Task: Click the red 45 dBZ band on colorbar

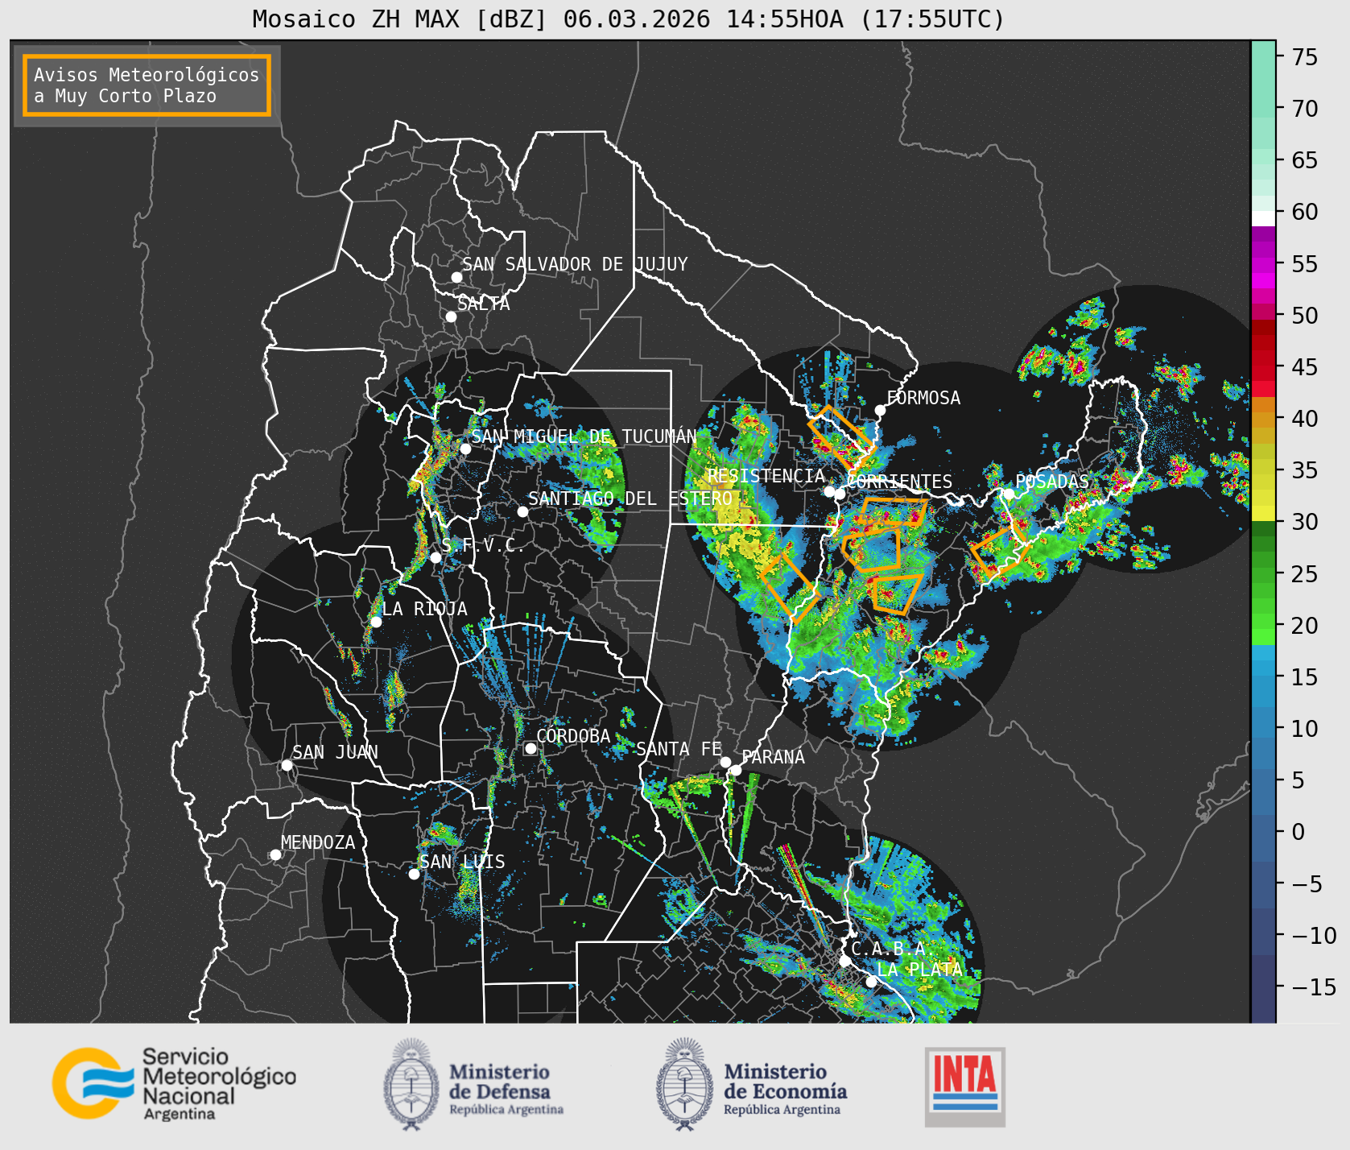Action: point(1263,367)
